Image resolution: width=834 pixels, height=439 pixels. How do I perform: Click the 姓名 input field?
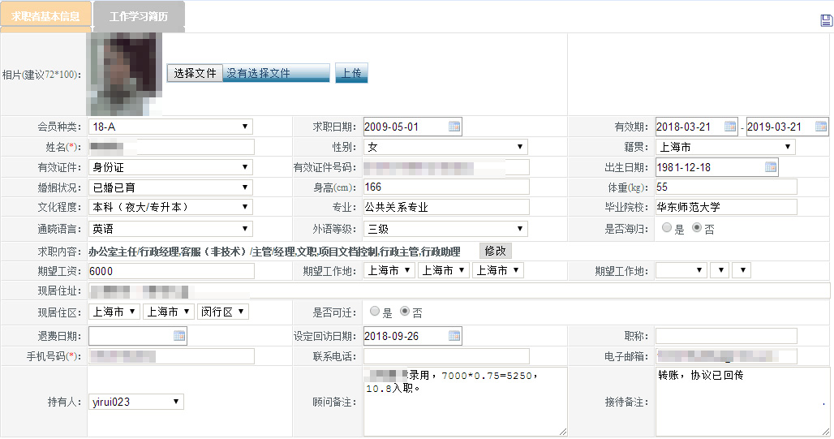pyautogui.click(x=171, y=147)
